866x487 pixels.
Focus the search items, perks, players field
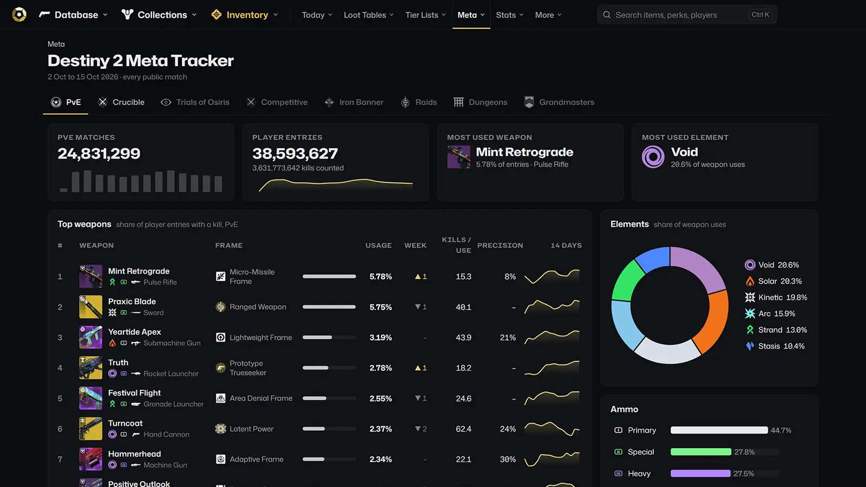pos(687,15)
